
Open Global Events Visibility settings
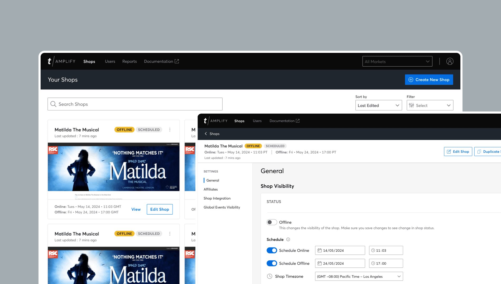[222, 207]
